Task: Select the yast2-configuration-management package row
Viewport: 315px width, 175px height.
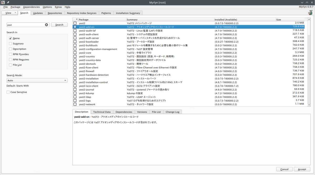Action: tap(188, 49)
